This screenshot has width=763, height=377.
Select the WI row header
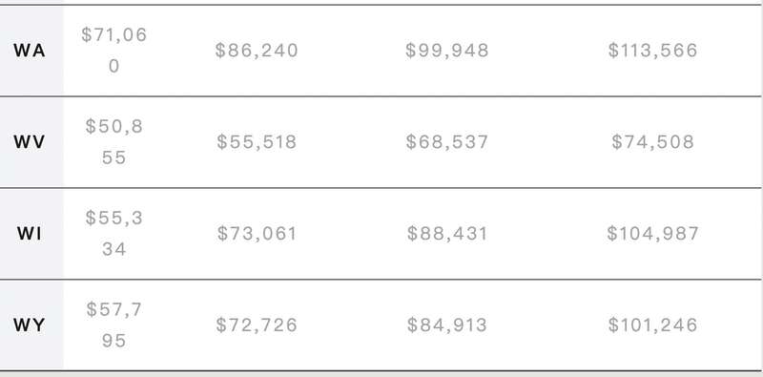[x=30, y=234]
